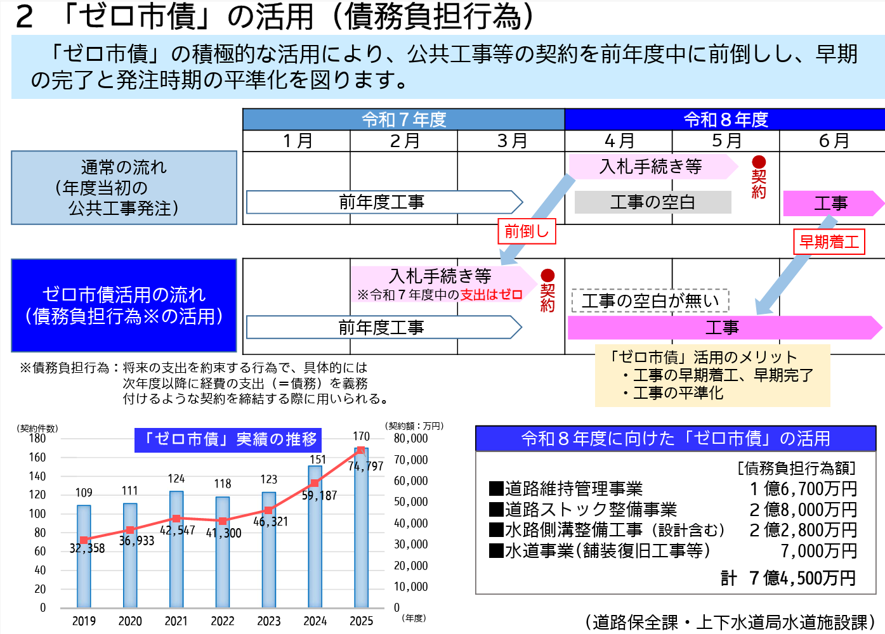The image size is (885, 634).
Task: Switch to the 4月 column header
Action: [619, 140]
